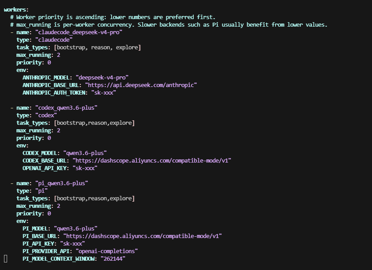
Task: Click the type value "claudecode"
Action: pyautogui.click(x=54, y=40)
